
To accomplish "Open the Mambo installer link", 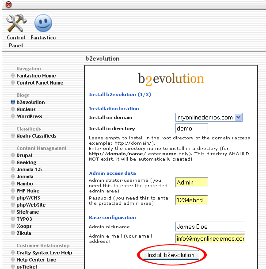I will click(x=25, y=184).
